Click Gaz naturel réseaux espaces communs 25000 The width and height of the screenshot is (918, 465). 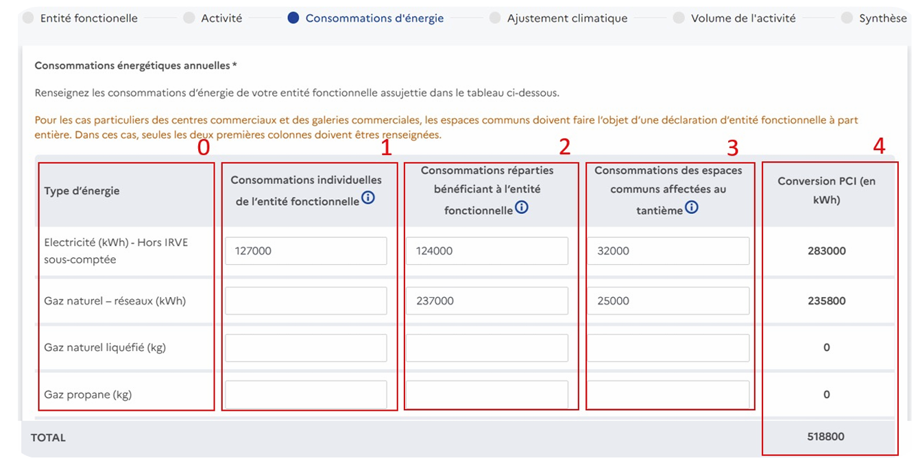click(668, 301)
